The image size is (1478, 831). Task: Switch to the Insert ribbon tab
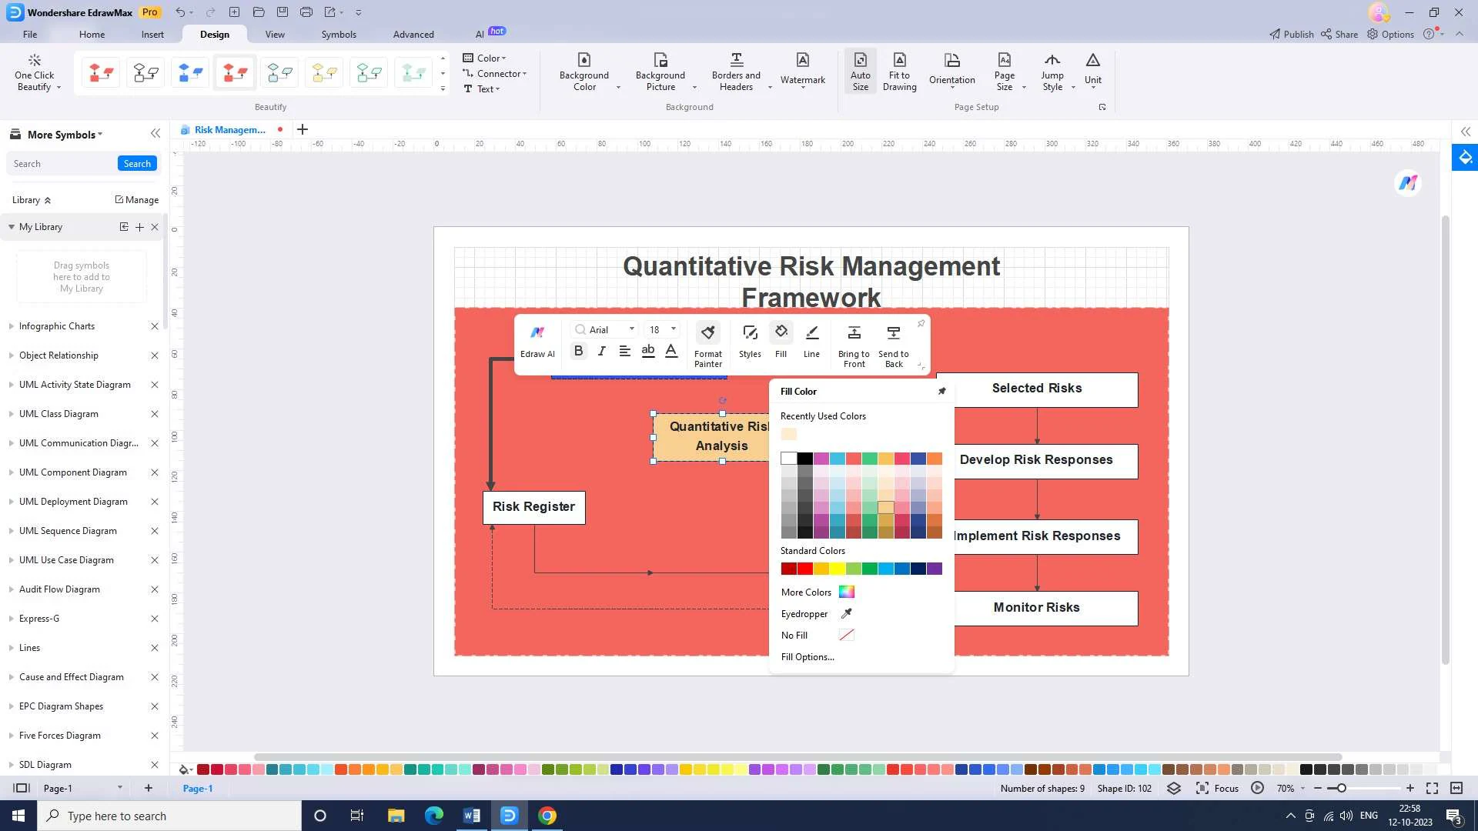click(x=152, y=35)
